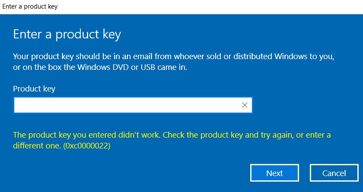Click the 'Enter a product key' title bar
The height and width of the screenshot is (192, 363).
click(x=30, y=6)
